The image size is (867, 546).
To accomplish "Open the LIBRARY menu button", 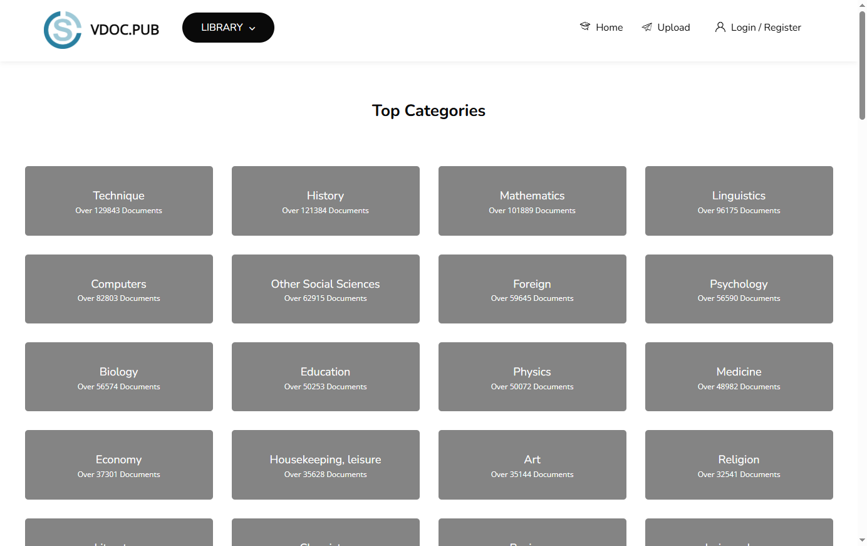I will (228, 28).
